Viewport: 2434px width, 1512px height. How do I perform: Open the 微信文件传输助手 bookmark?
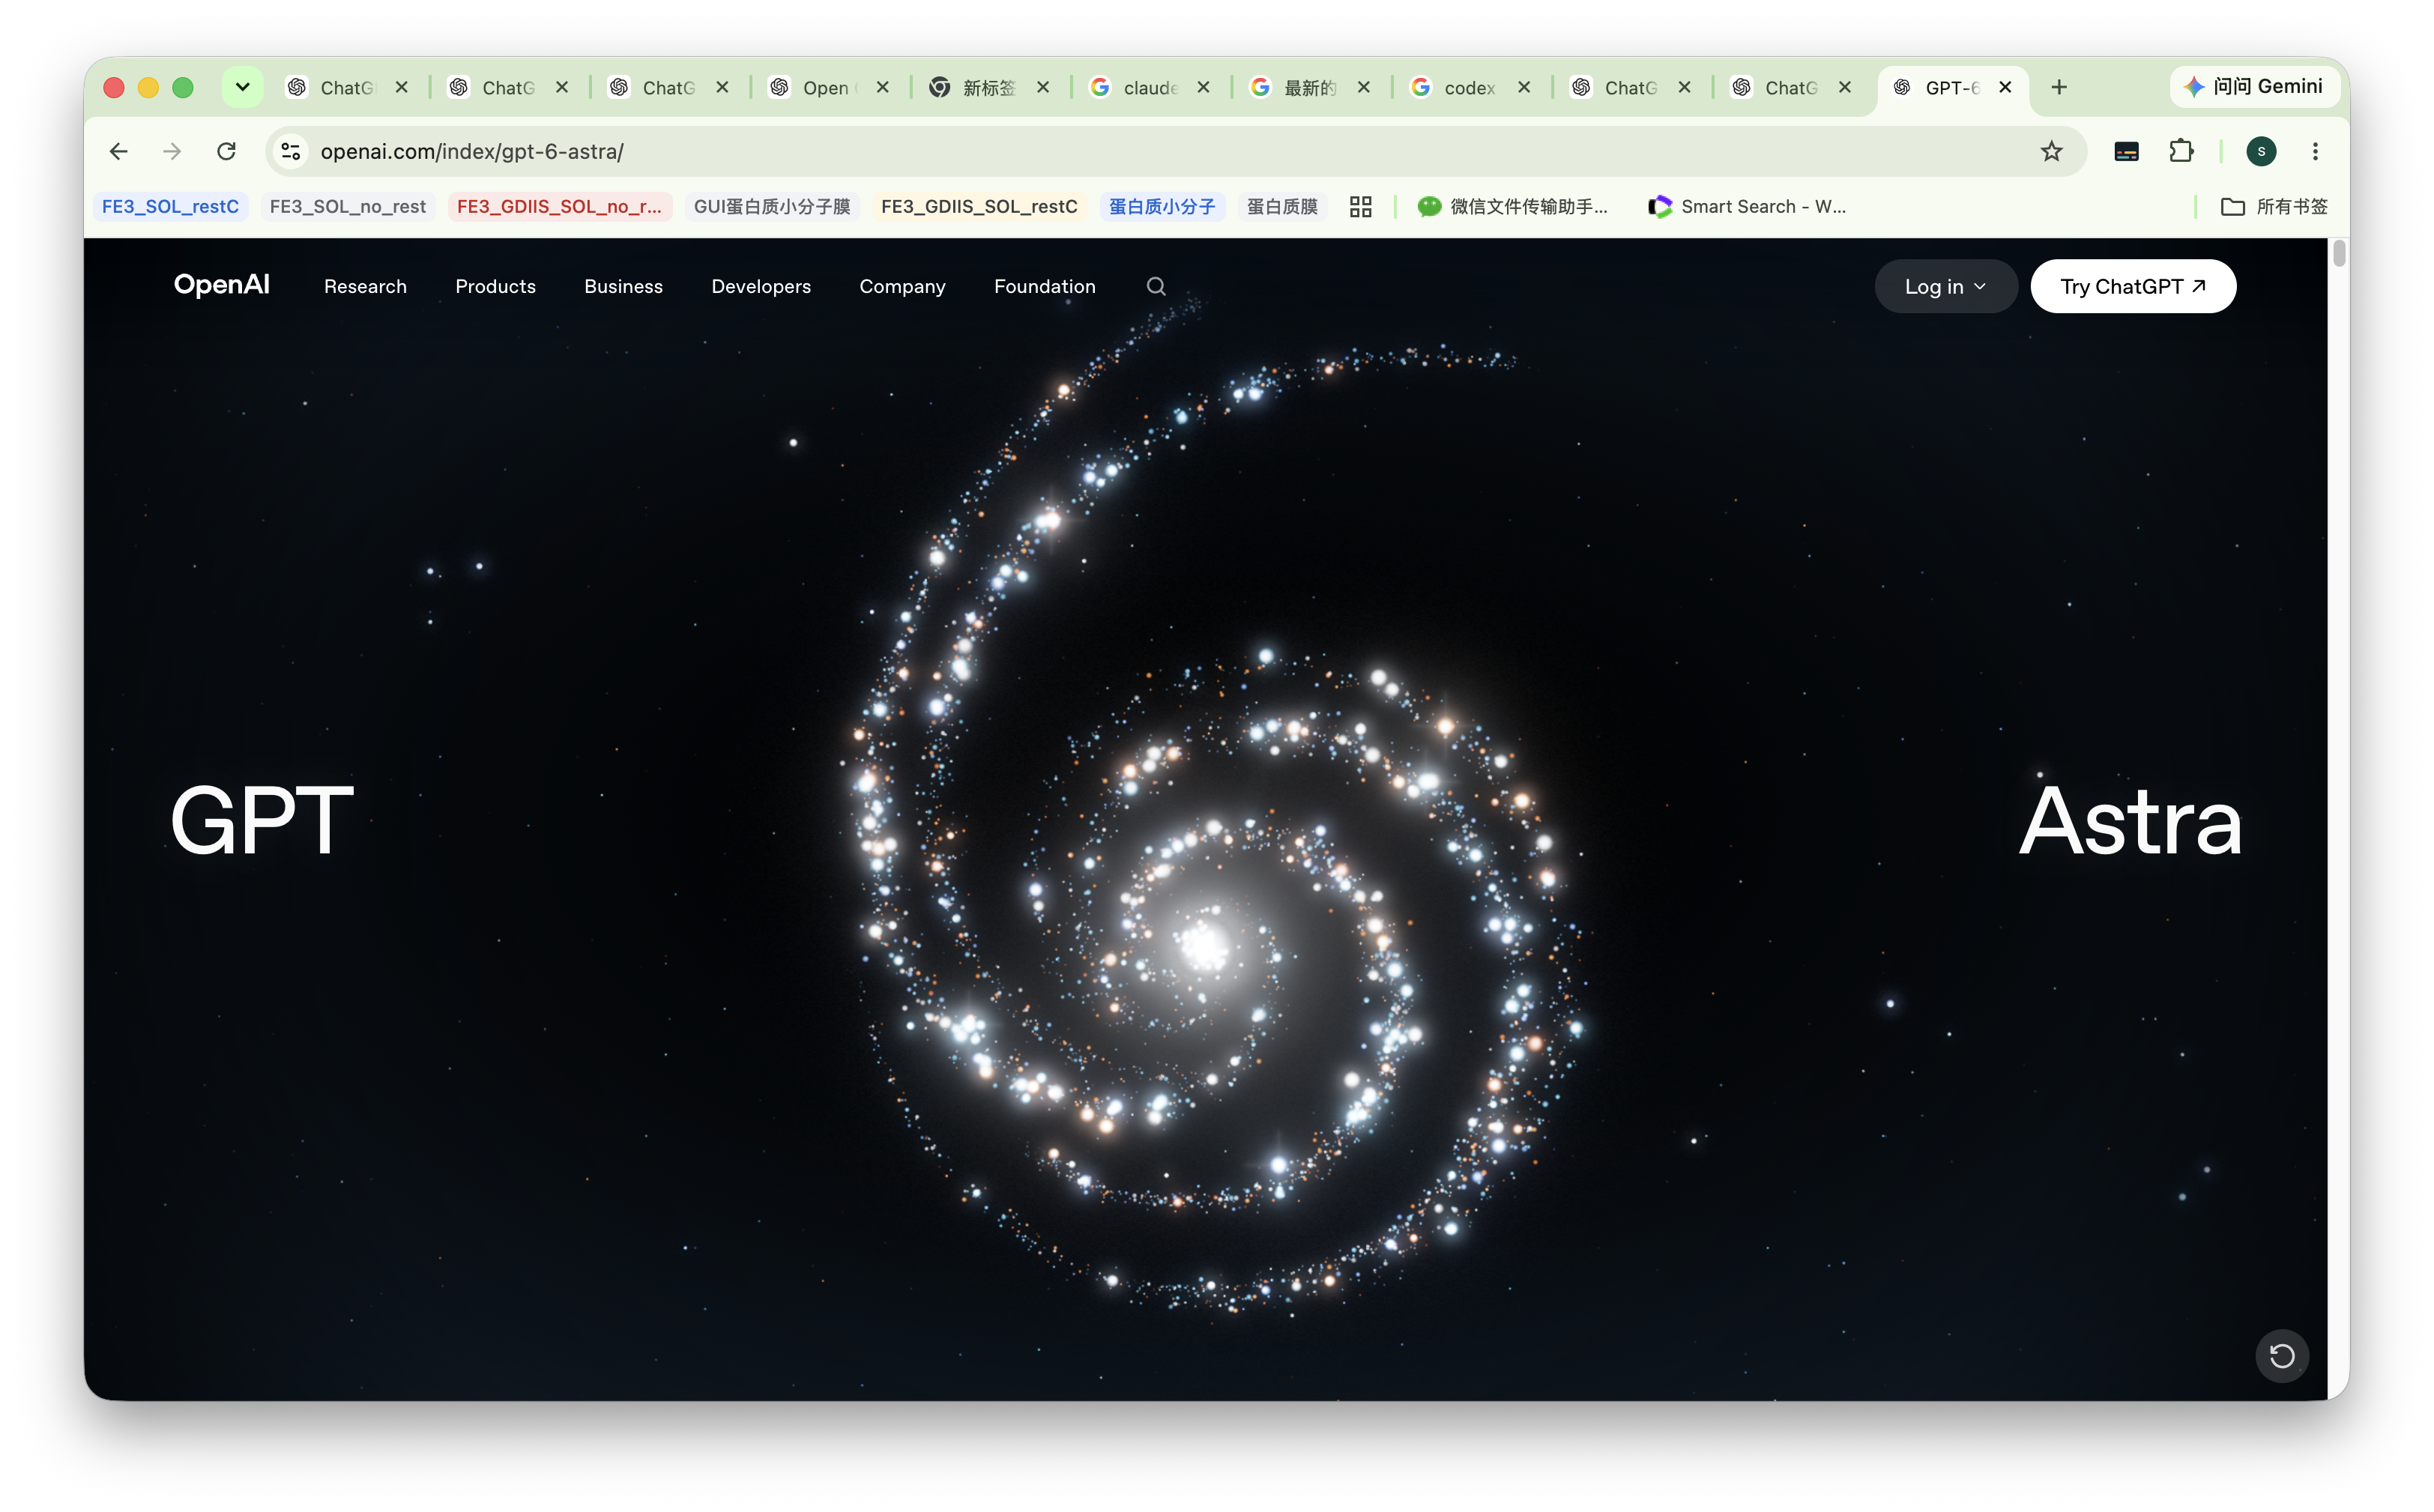[1512, 206]
